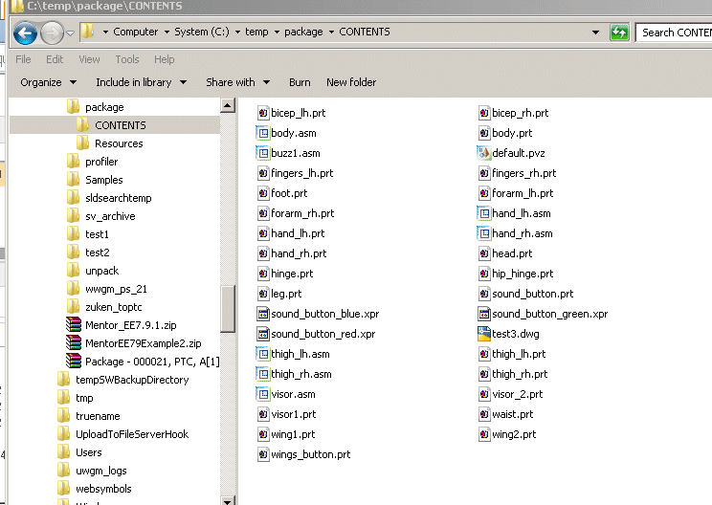Select the Package - 000021 archive icon
The width and height of the screenshot is (712, 505).
(74, 362)
